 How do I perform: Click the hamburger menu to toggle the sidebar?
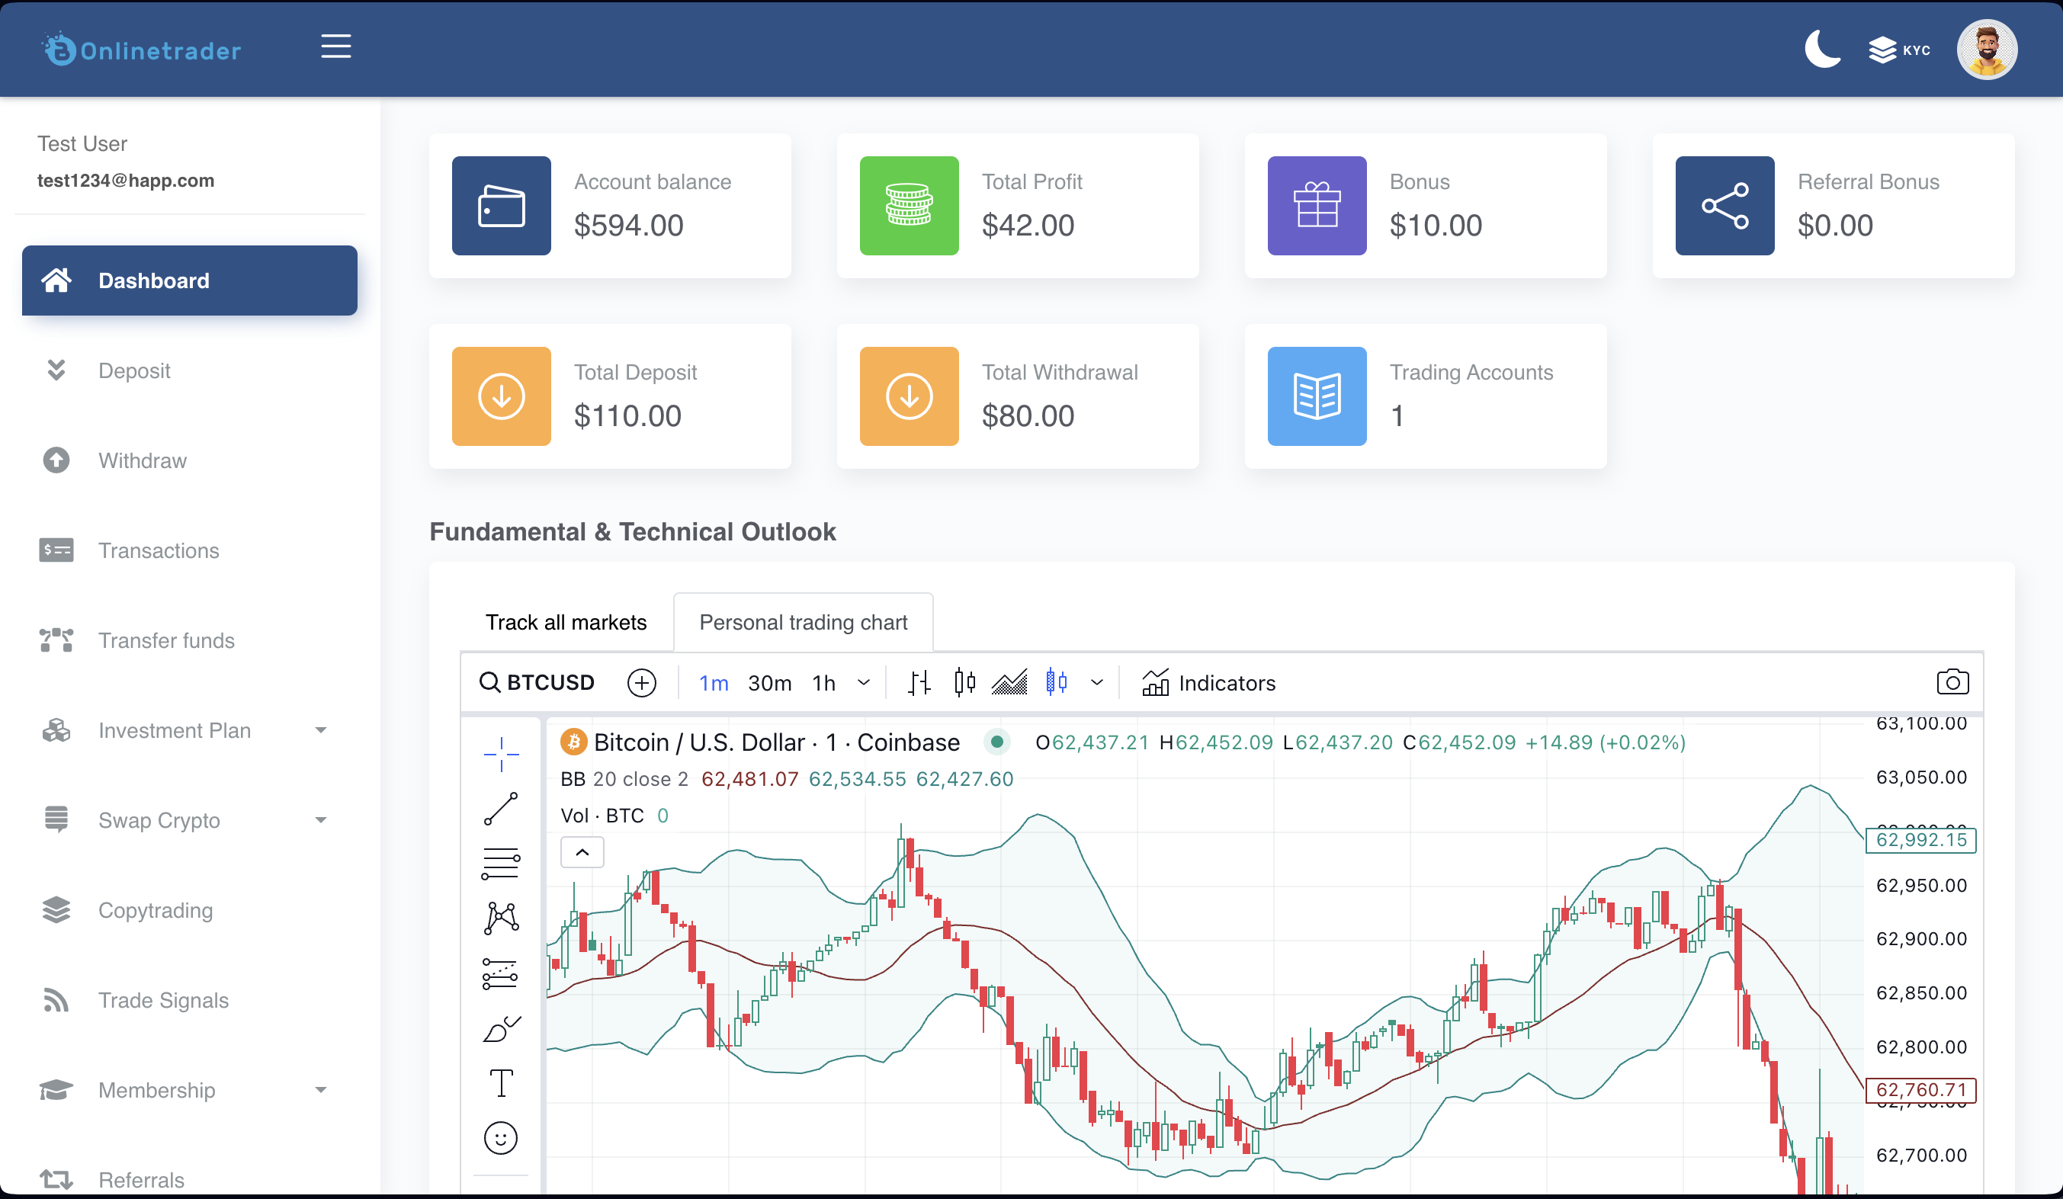pos(335,46)
